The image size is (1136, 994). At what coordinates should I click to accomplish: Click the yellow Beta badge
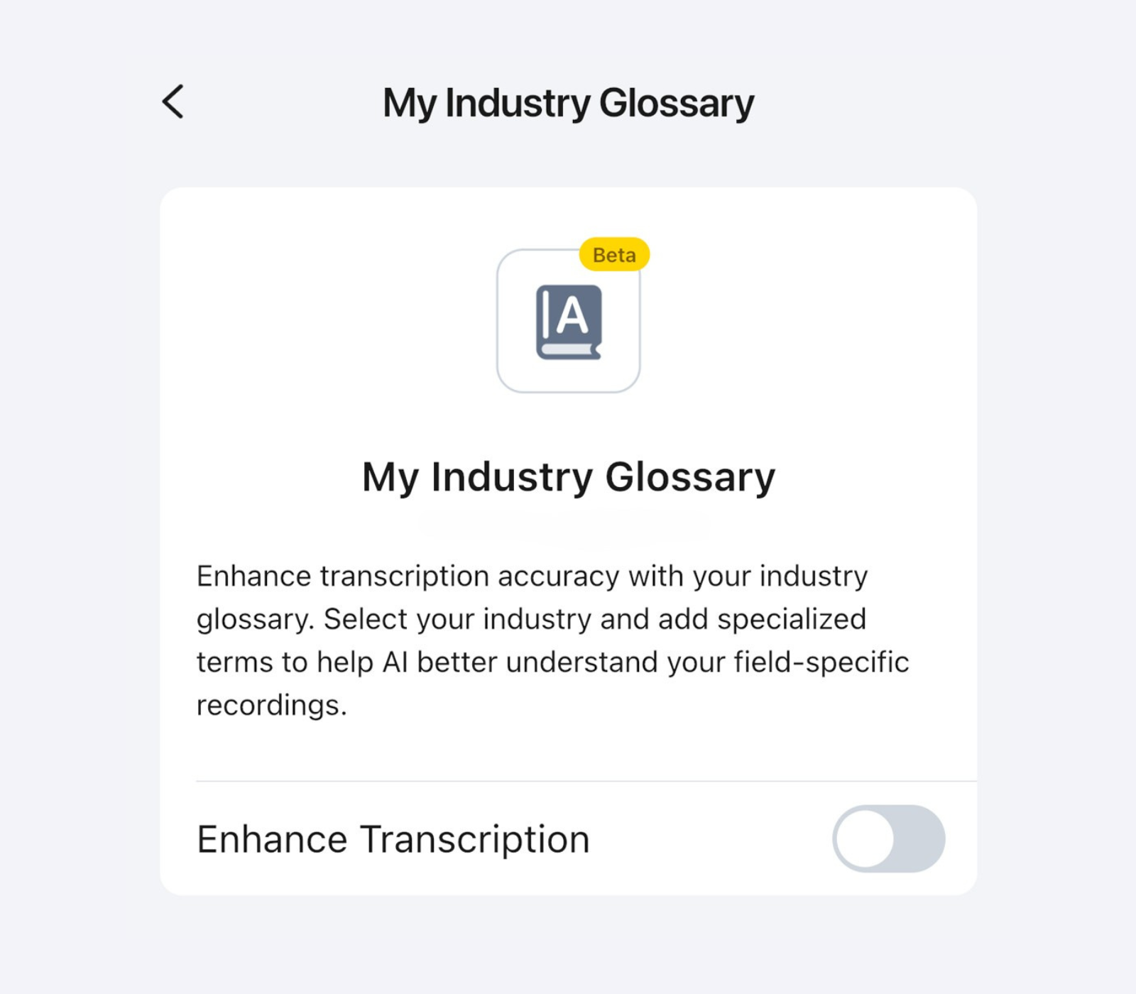pos(614,254)
